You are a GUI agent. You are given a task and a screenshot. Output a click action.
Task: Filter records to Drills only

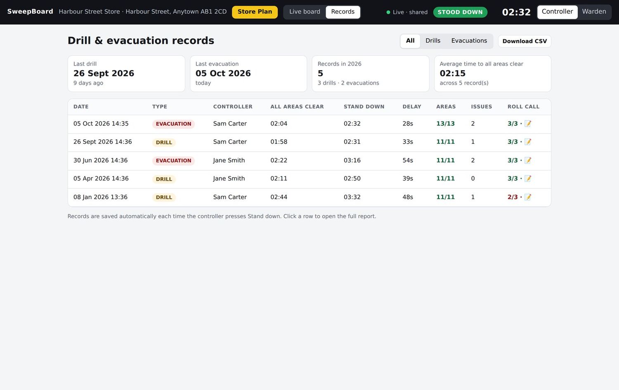(433, 41)
